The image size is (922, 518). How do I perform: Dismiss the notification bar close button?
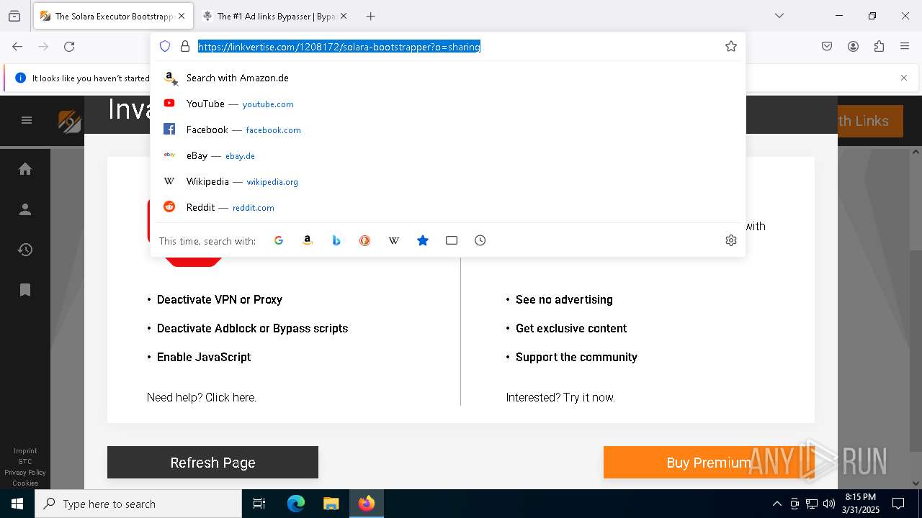coord(904,78)
